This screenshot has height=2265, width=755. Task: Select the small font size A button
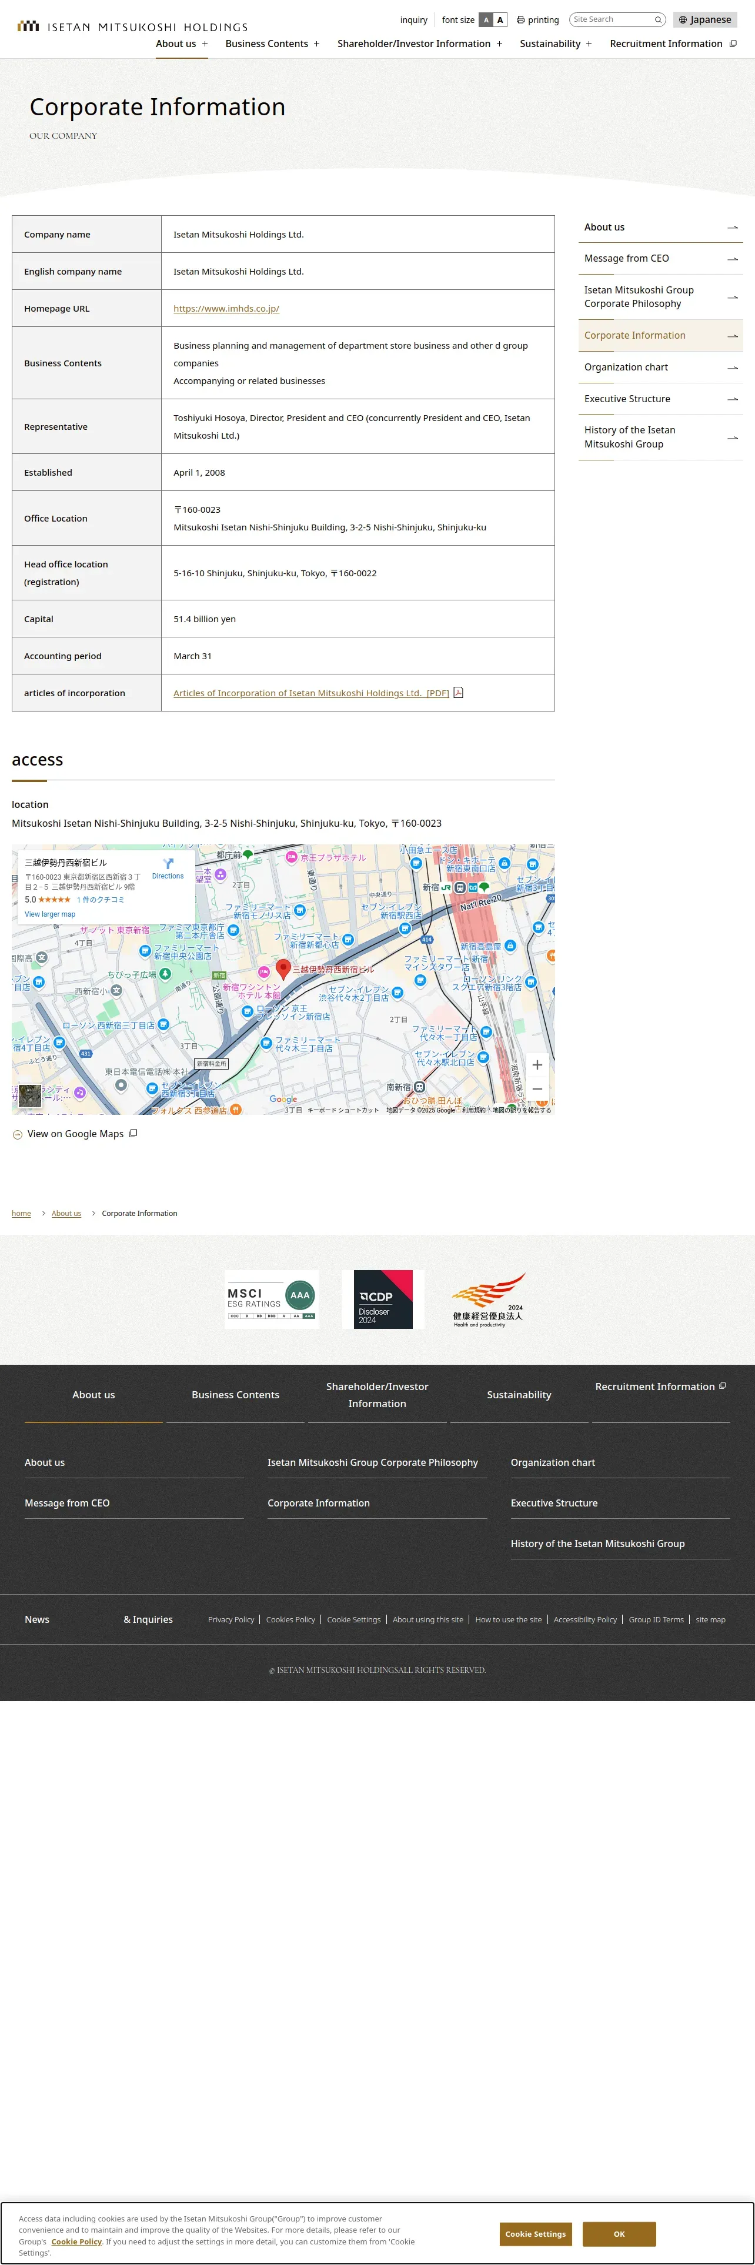[x=486, y=19]
